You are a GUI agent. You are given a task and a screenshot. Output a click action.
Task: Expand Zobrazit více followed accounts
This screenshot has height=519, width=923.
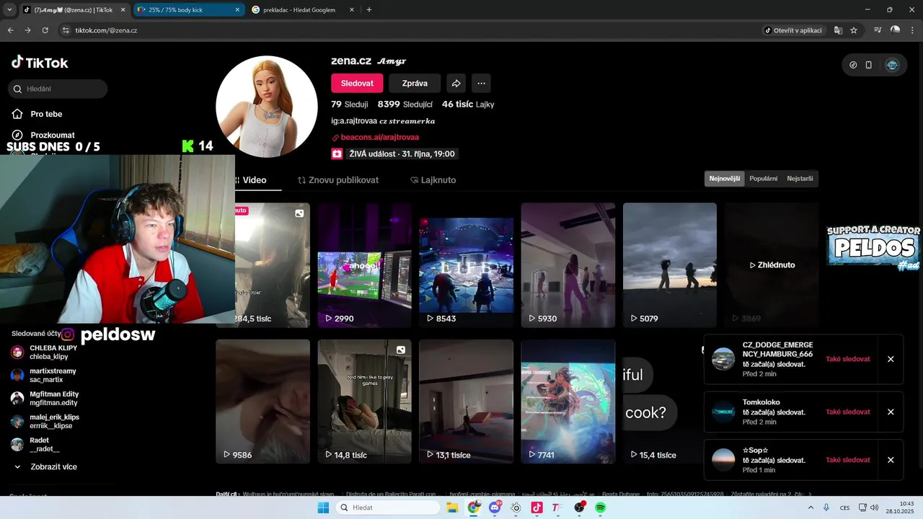46,466
